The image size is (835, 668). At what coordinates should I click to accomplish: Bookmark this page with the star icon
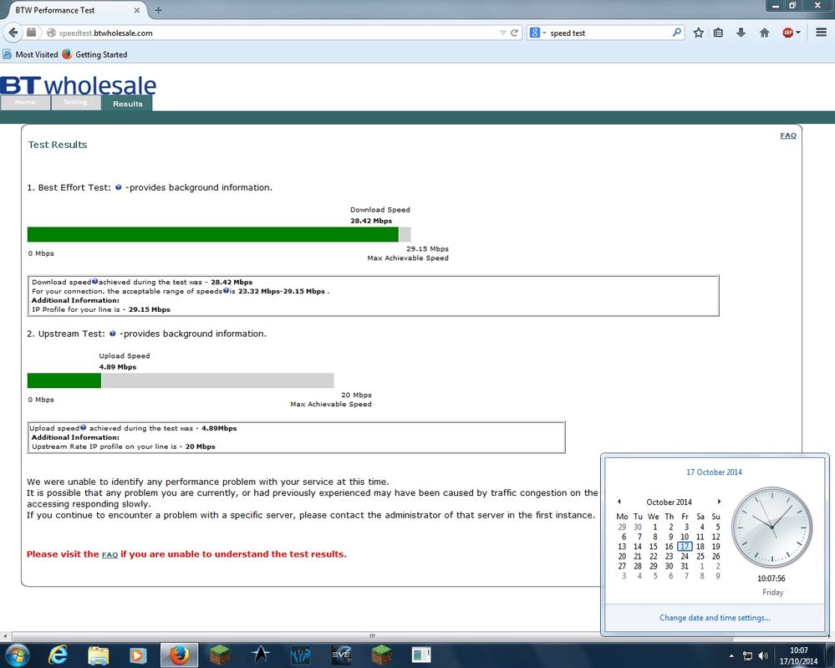point(699,33)
